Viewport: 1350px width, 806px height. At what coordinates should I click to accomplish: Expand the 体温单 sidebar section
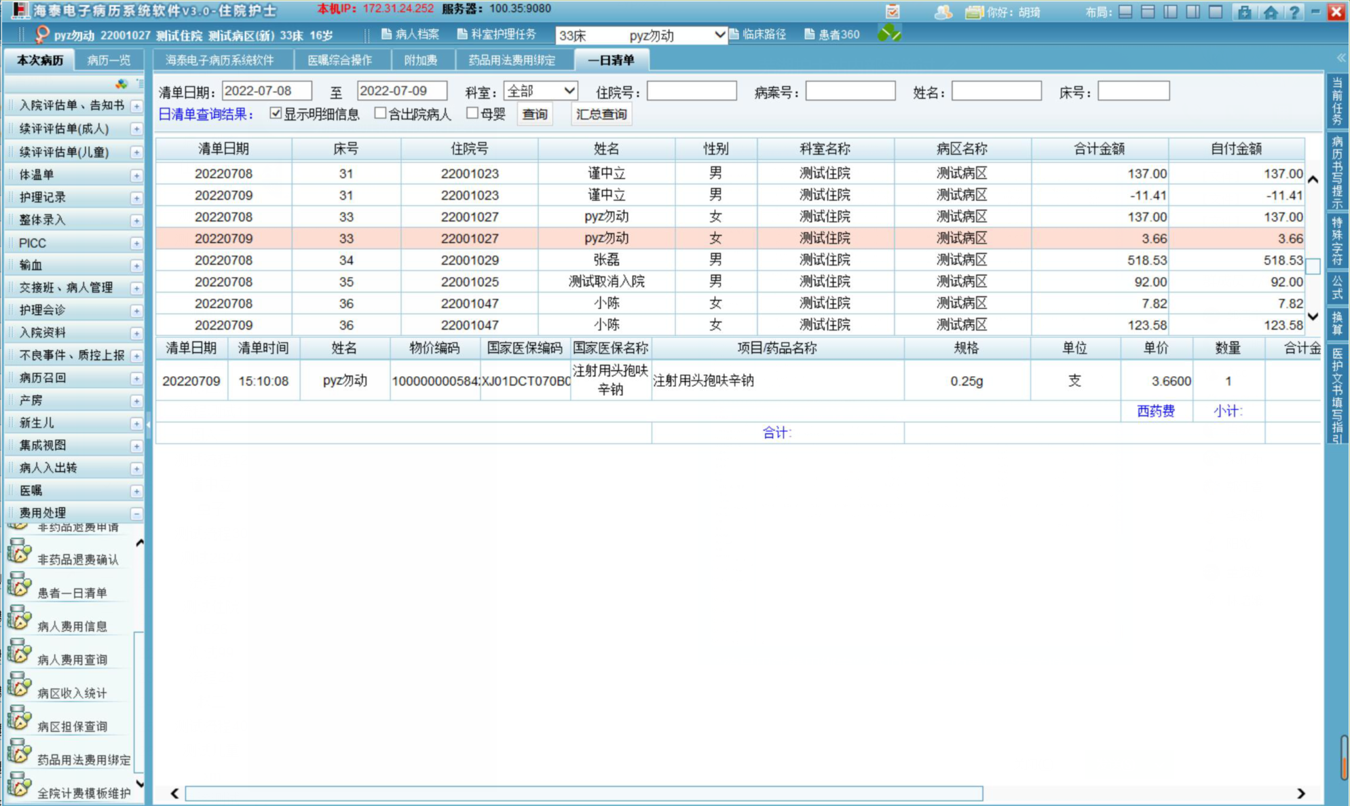(136, 175)
